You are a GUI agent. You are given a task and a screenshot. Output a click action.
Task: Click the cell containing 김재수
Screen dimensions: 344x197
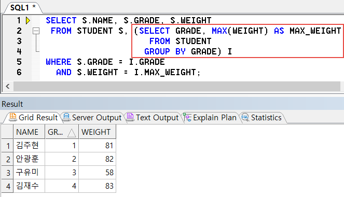(x=29, y=186)
